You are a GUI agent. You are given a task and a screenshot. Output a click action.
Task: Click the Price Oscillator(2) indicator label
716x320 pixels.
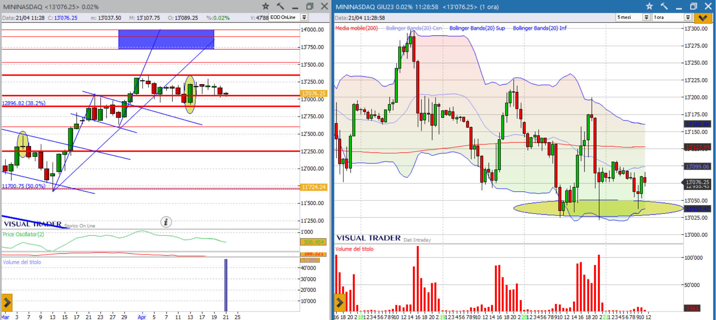click(23, 234)
